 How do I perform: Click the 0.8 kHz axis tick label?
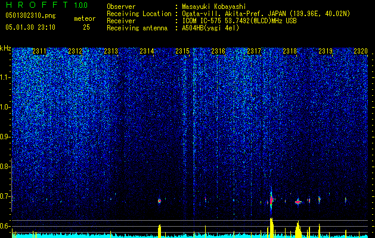(5, 167)
